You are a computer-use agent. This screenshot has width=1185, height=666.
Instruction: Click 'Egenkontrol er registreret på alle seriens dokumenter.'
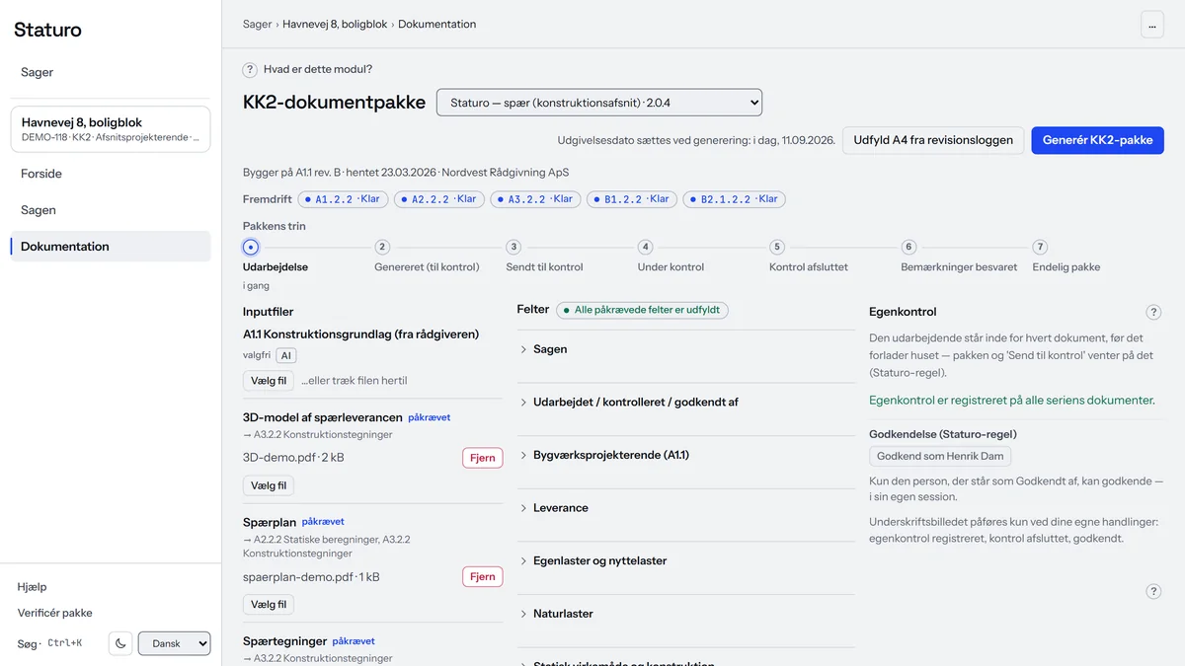click(x=1012, y=401)
